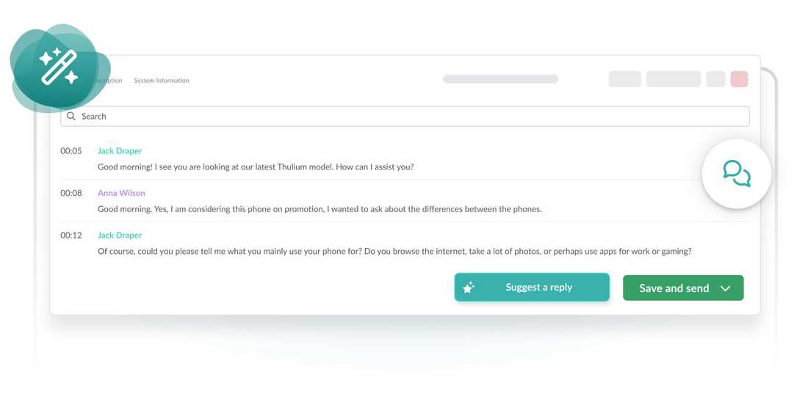Jump to the 00:05 timestamp

click(71, 151)
